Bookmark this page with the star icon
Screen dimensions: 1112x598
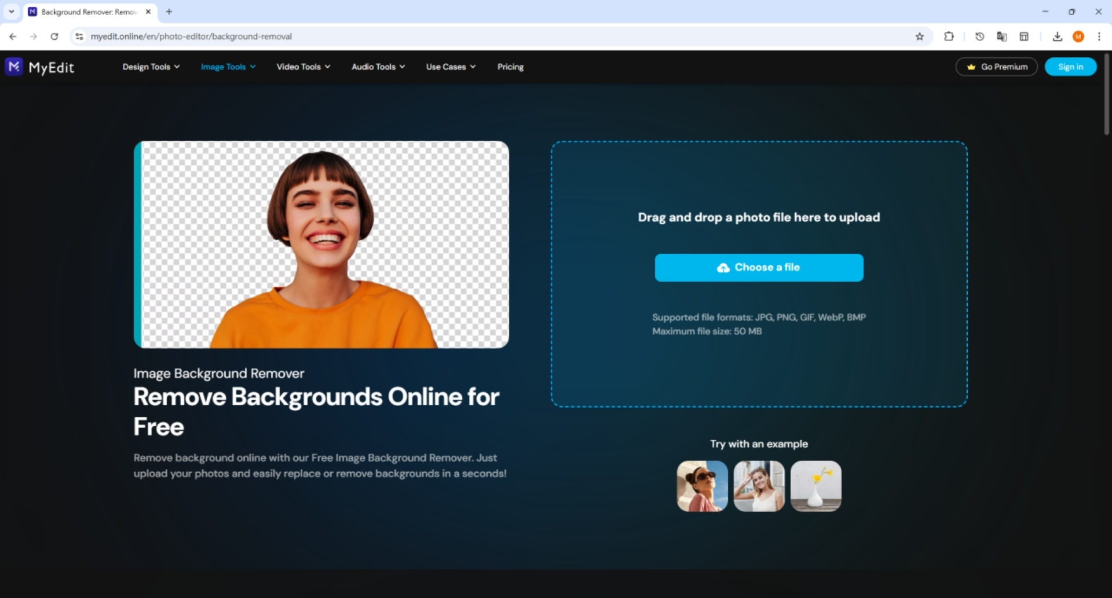pyautogui.click(x=920, y=37)
